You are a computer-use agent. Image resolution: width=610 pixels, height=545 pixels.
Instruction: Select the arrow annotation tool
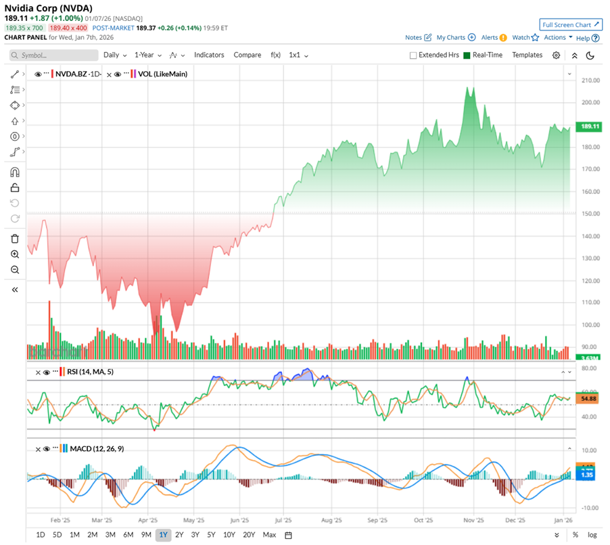pyautogui.click(x=15, y=121)
